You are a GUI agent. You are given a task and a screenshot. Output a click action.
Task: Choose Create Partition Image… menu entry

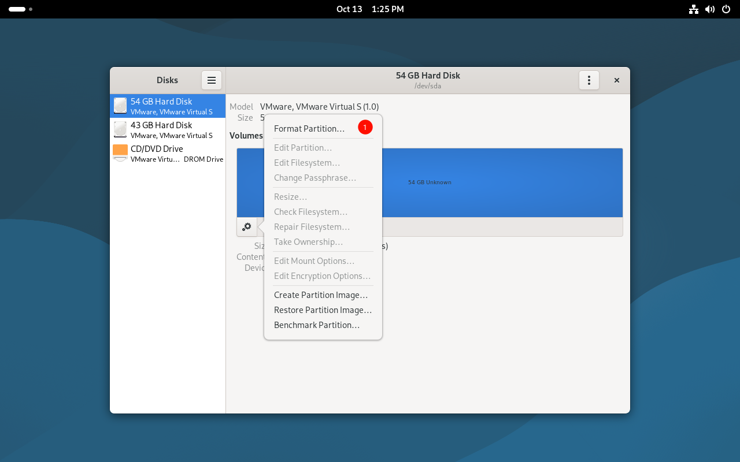[323, 295]
